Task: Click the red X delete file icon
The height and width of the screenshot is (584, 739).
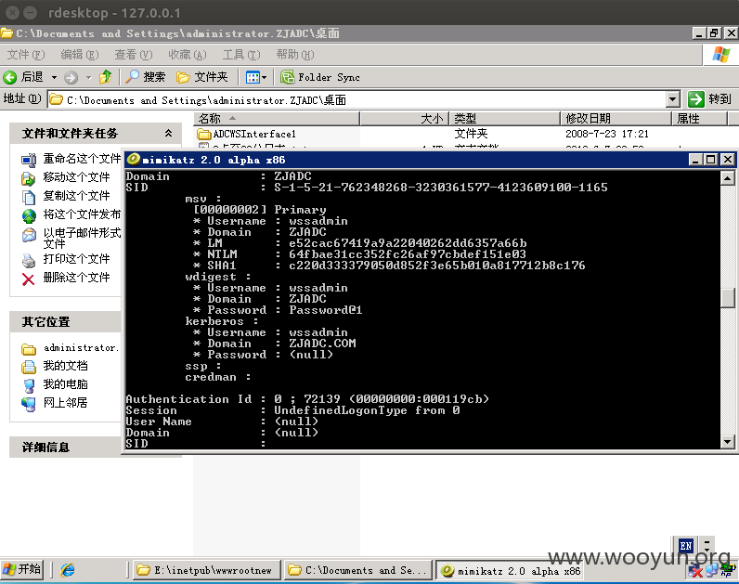Action: click(28, 279)
